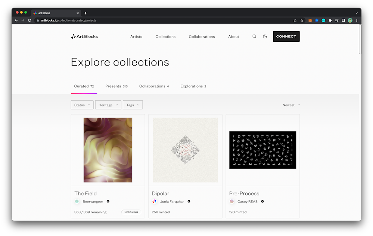
Task: Click the browser forward arrow
Action: (x=23, y=20)
